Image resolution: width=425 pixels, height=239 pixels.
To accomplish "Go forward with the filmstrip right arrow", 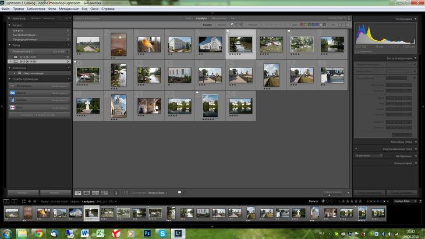I will 35,201.
